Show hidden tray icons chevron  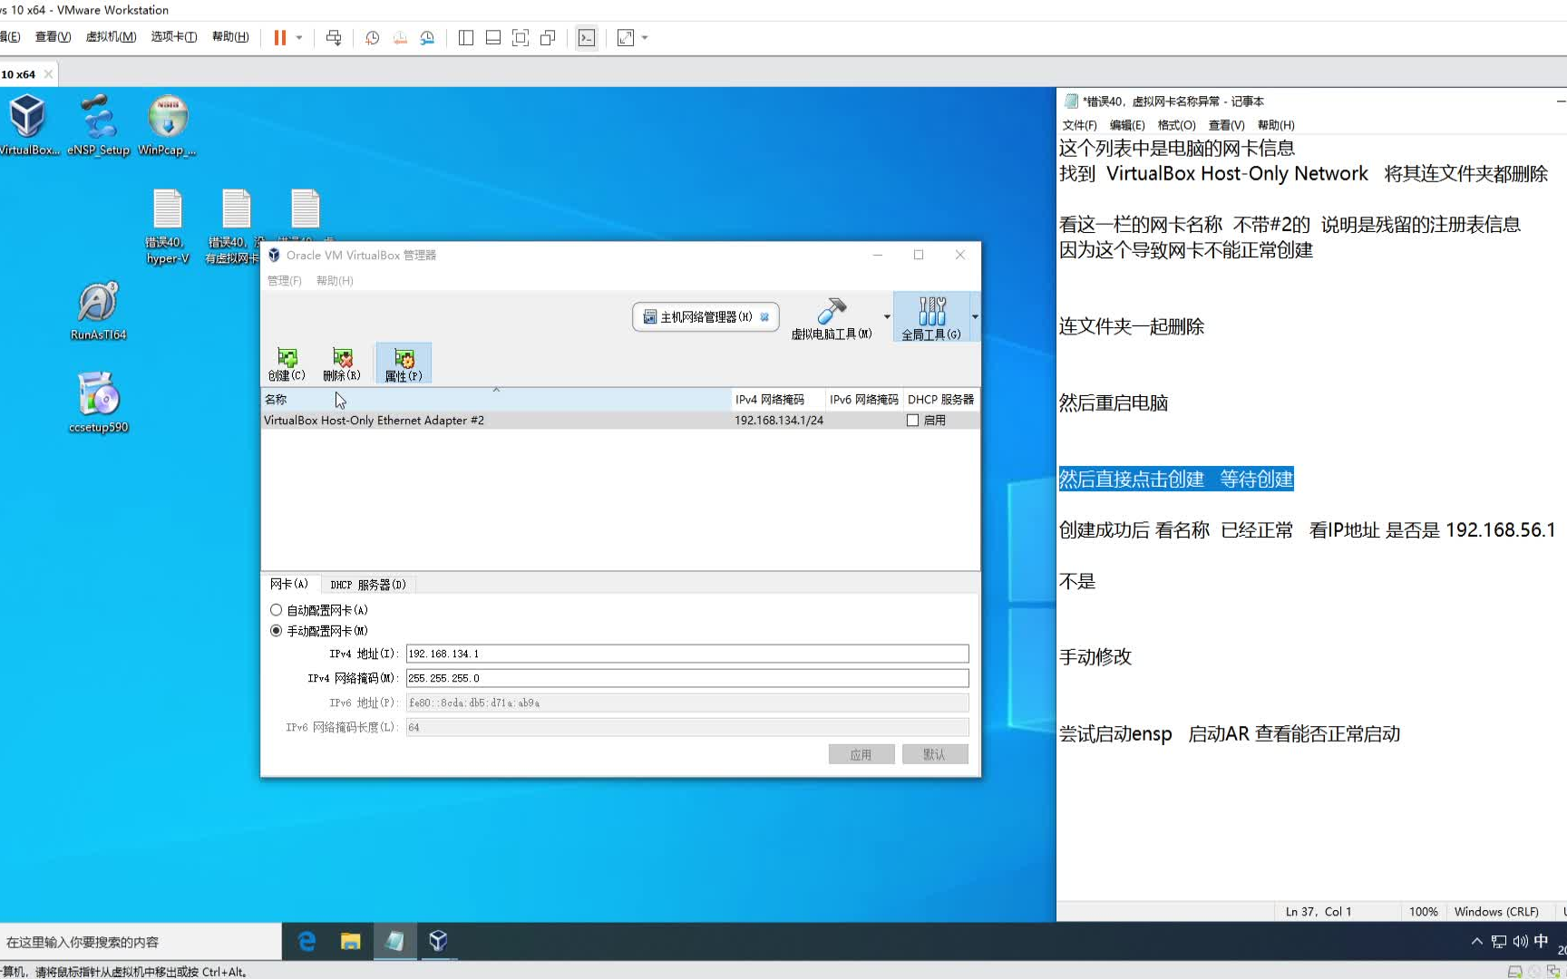click(1477, 942)
